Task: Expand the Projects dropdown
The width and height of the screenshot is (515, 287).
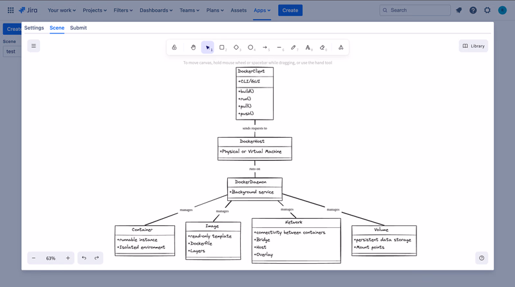Action: click(95, 10)
